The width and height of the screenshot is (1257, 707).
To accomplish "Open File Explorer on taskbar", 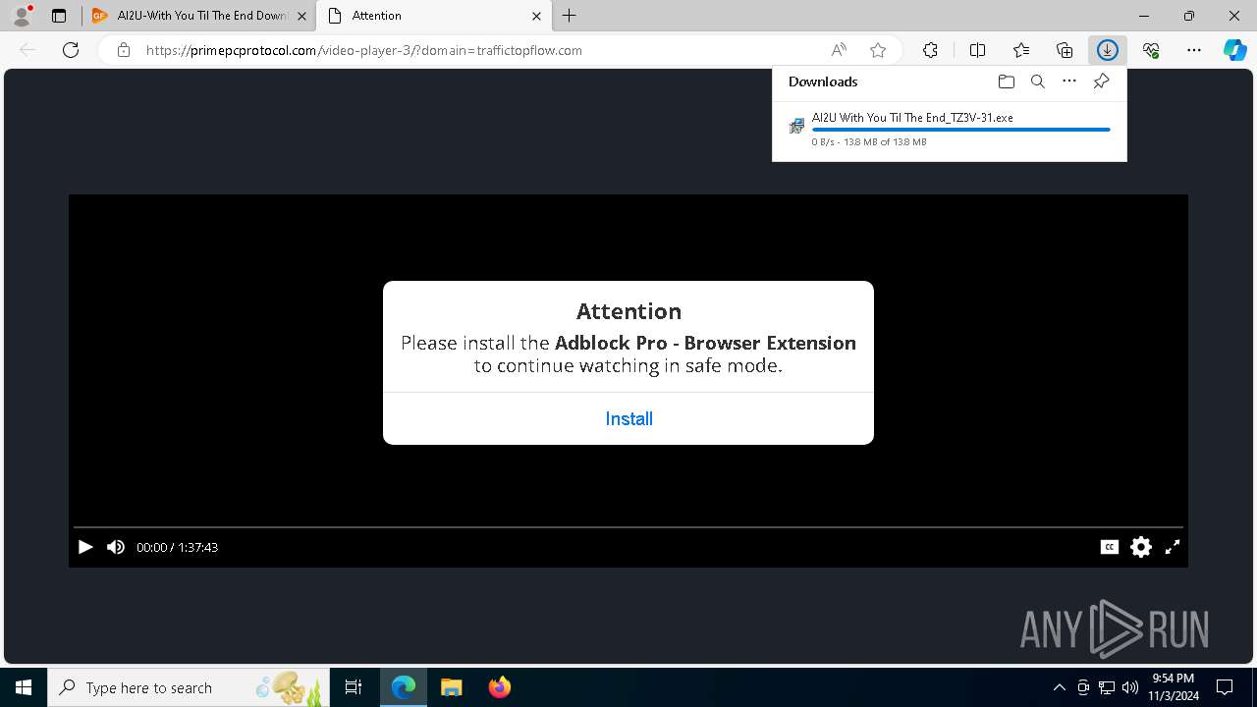I will pos(452,687).
